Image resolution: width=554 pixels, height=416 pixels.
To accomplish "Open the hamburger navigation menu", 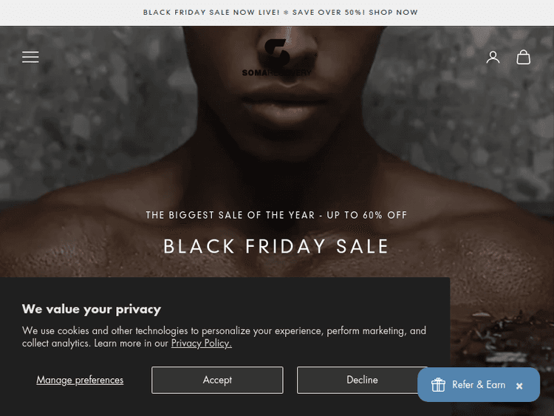I will click(x=30, y=57).
